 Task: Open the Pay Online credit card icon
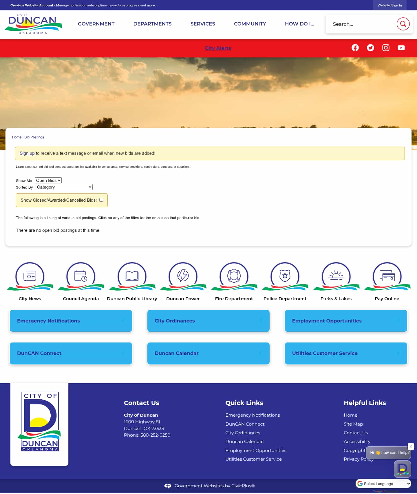pyautogui.click(x=387, y=276)
